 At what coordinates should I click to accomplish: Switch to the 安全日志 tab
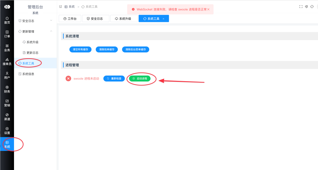[95, 19]
